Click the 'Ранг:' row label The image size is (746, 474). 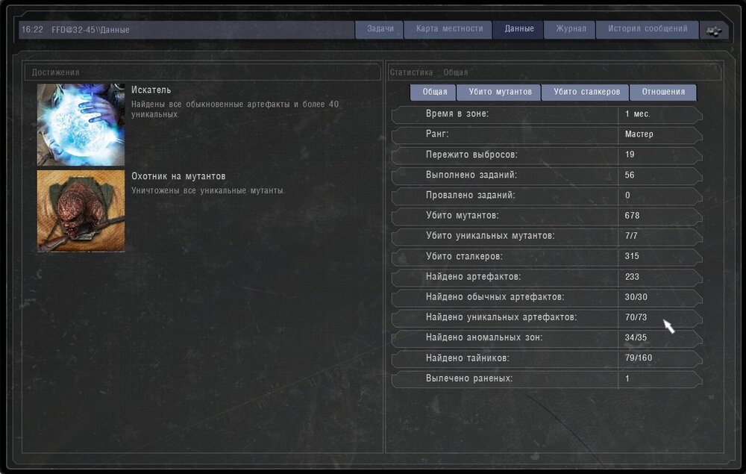click(436, 134)
